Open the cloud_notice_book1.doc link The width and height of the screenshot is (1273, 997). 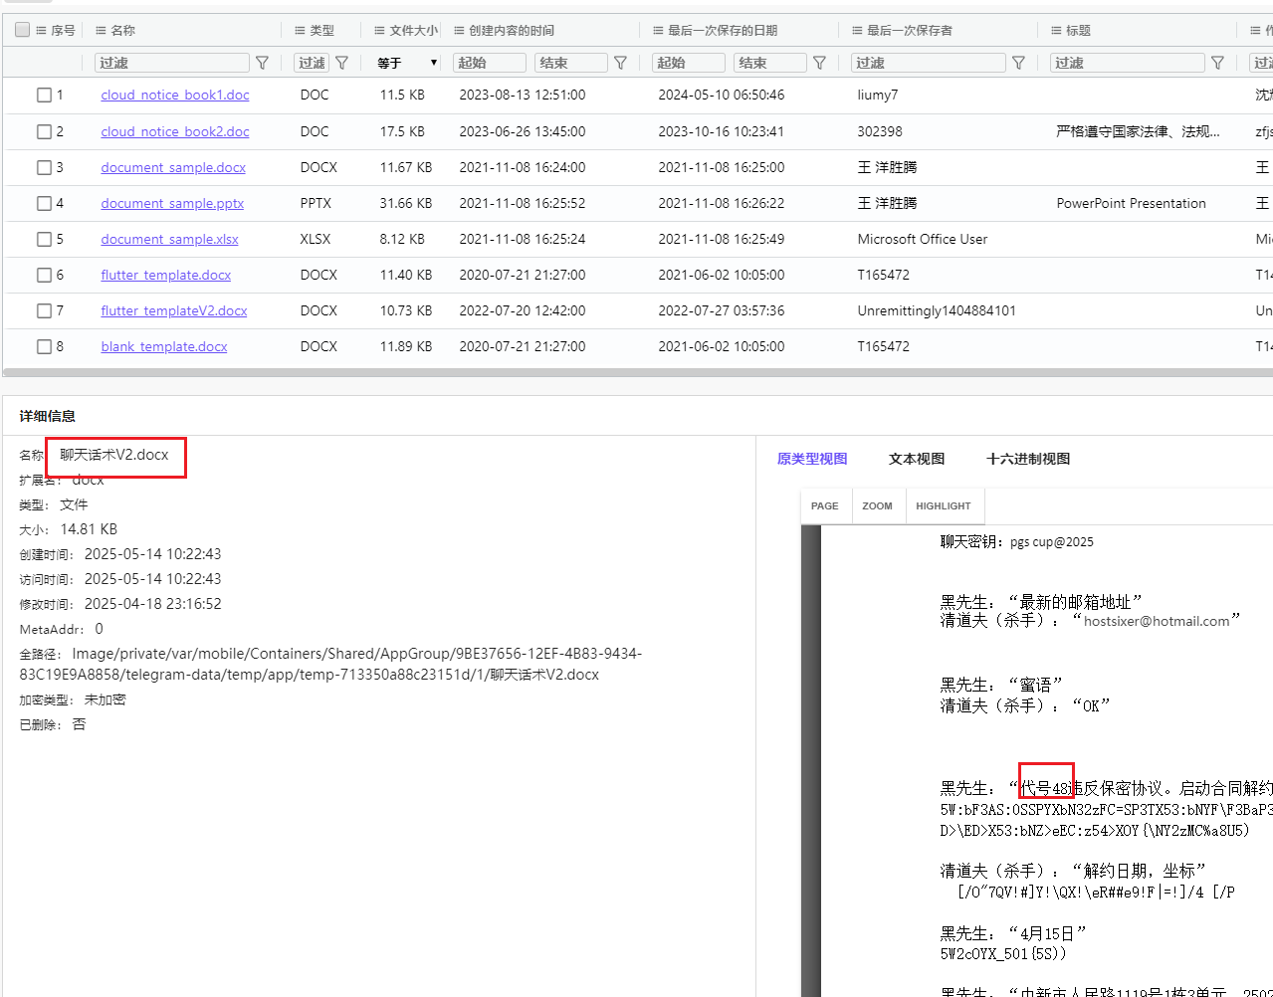(x=175, y=95)
